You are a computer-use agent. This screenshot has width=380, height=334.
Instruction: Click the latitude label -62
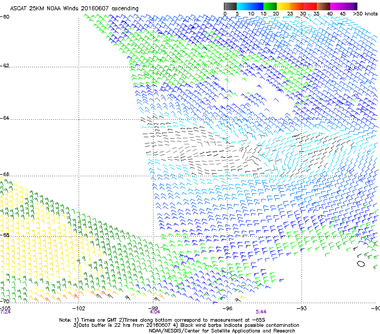tap(5, 66)
